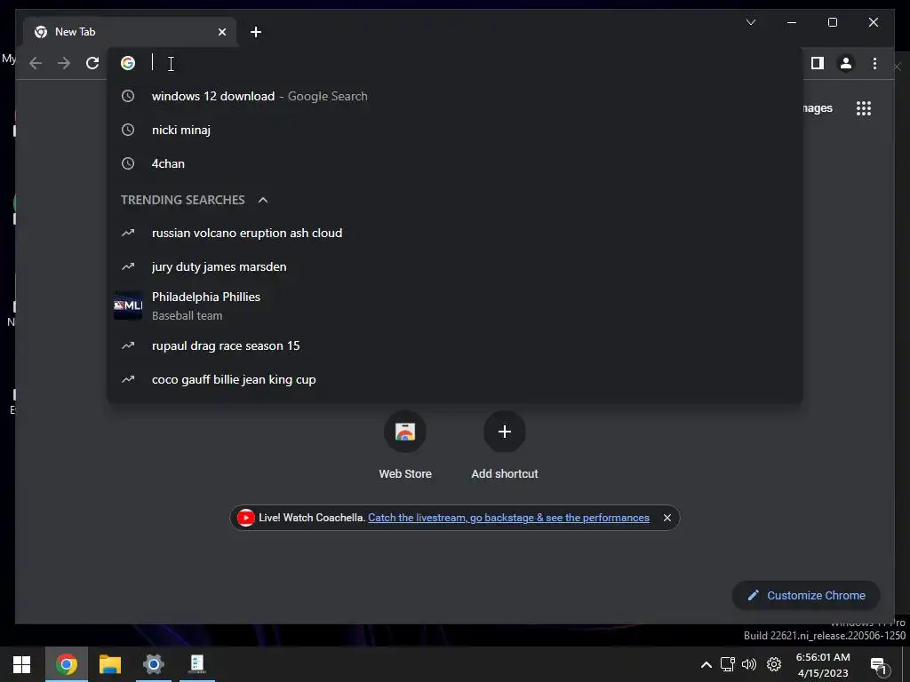The width and height of the screenshot is (910, 682).
Task: Open the notification center icon
Action: pyautogui.click(x=879, y=666)
